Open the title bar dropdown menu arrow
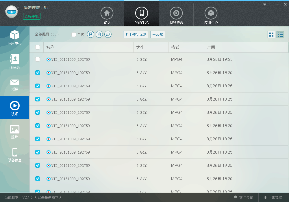The width and height of the screenshot is (289, 202). (265, 4)
